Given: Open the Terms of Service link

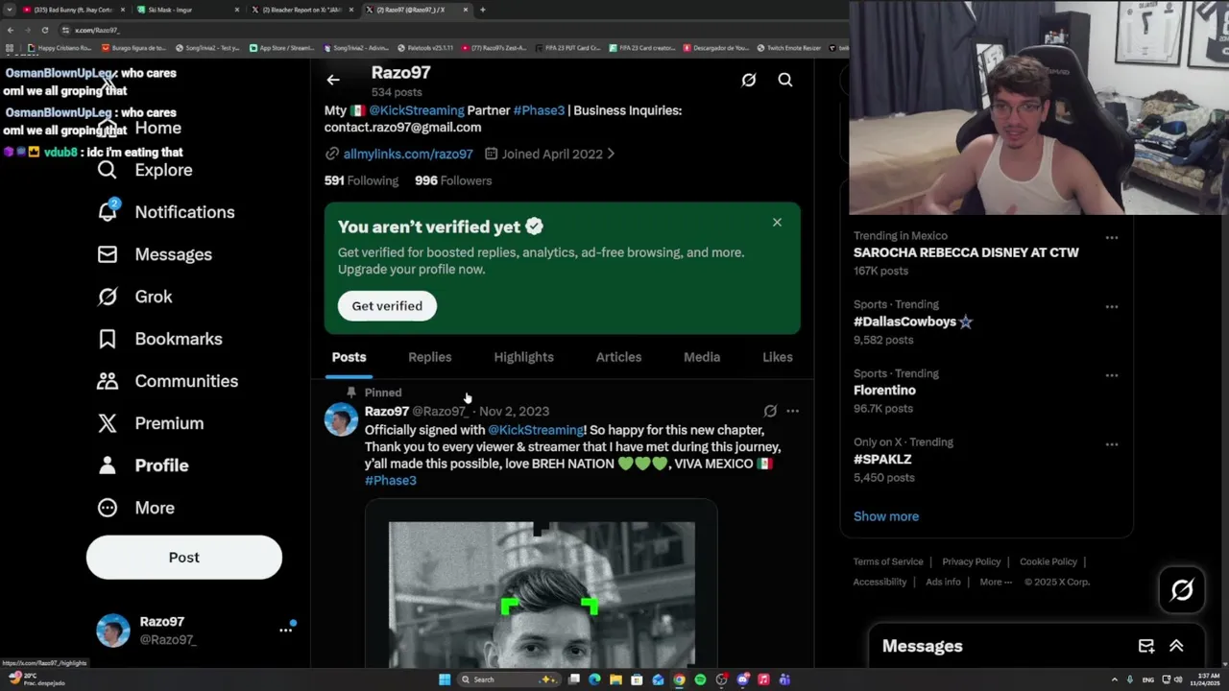Looking at the screenshot, I should [888, 561].
